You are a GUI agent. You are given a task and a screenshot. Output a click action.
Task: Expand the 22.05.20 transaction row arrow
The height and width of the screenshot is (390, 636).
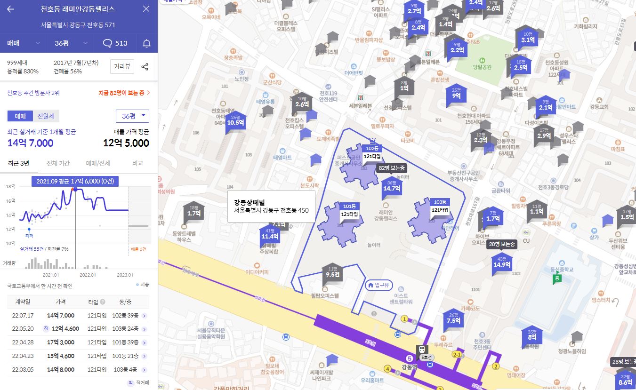pyautogui.click(x=144, y=329)
